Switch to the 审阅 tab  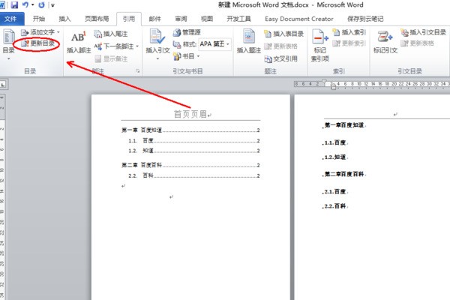[x=181, y=19]
